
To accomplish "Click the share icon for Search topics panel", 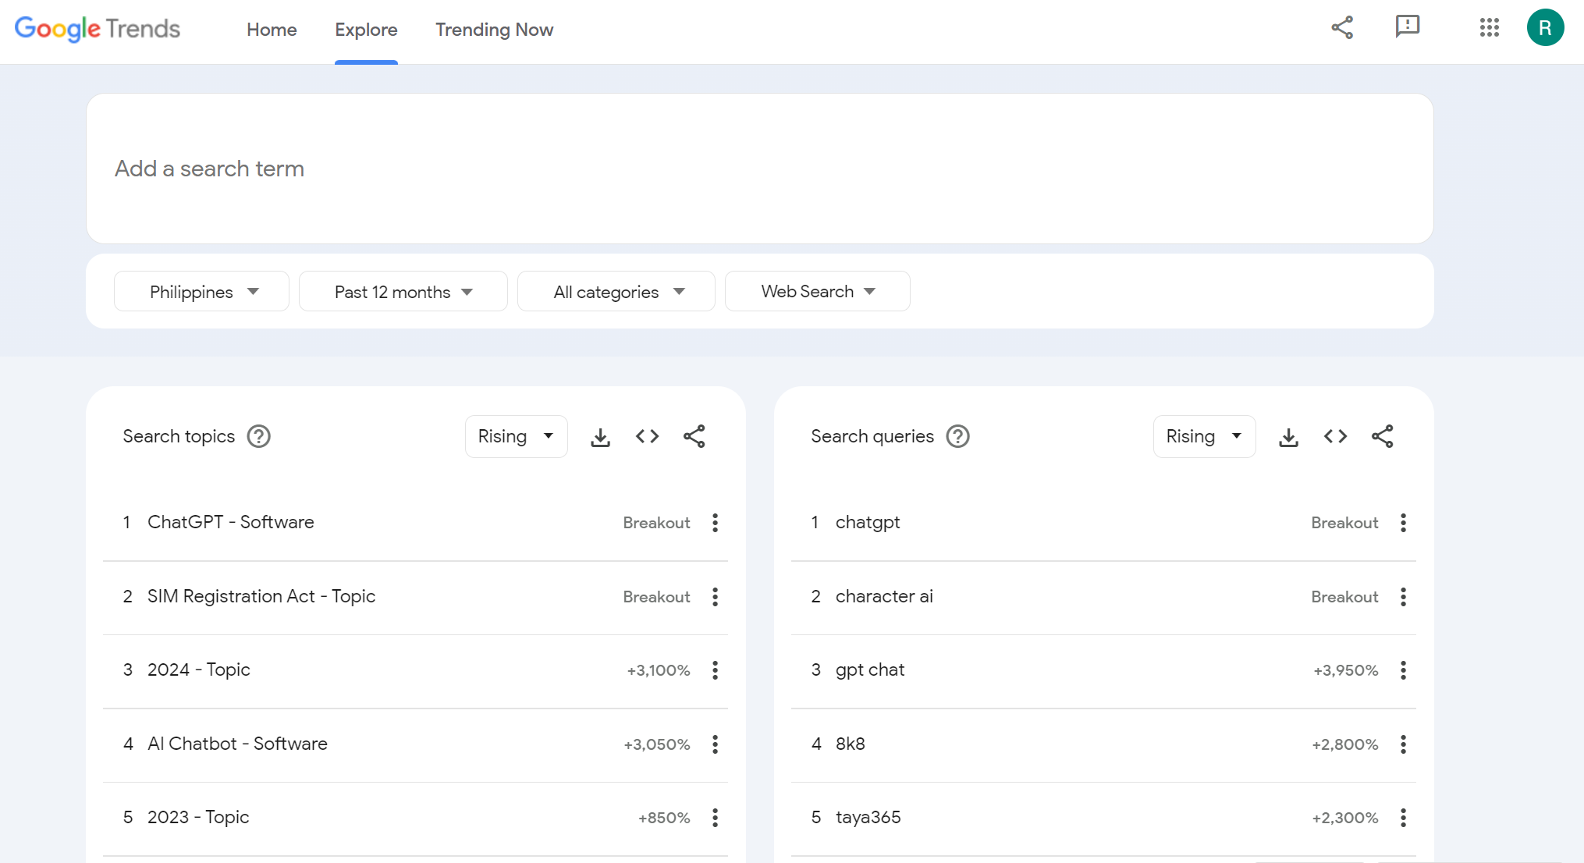I will [x=693, y=435].
